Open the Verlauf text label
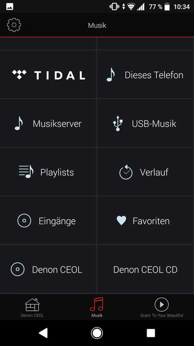Screen dimensions: 194x346 coord(154,172)
